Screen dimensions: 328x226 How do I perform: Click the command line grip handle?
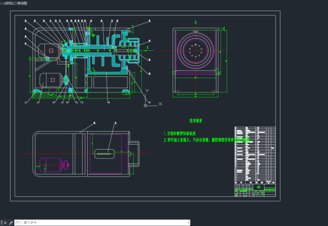[2, 223]
